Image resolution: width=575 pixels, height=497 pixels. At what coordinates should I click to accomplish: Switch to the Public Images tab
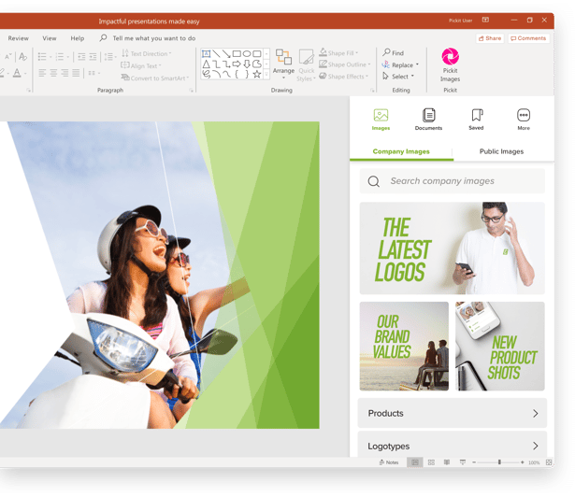point(501,151)
